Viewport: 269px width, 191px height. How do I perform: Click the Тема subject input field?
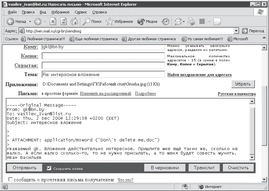coord(103,74)
